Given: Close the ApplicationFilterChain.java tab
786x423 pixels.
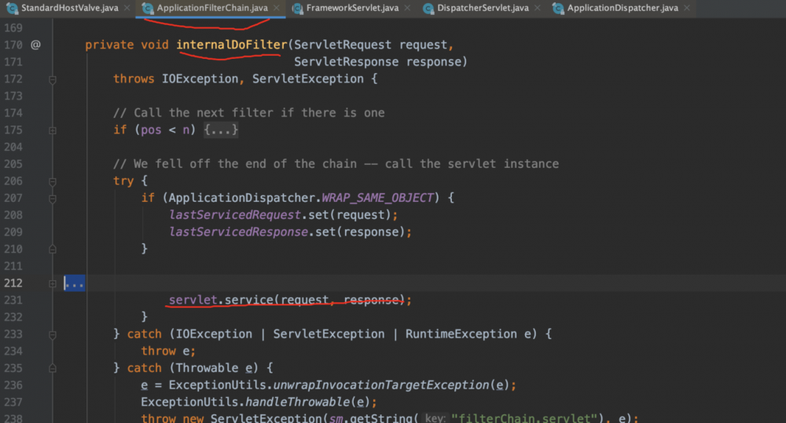Looking at the screenshot, I should 276,8.
